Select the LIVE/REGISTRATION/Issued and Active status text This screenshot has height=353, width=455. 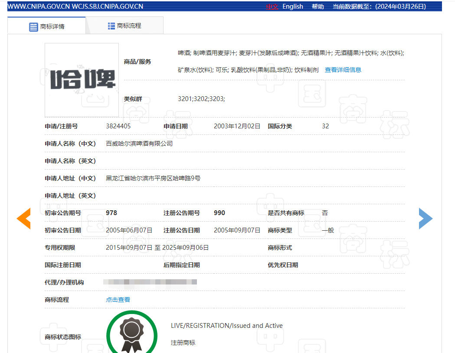tap(226, 325)
